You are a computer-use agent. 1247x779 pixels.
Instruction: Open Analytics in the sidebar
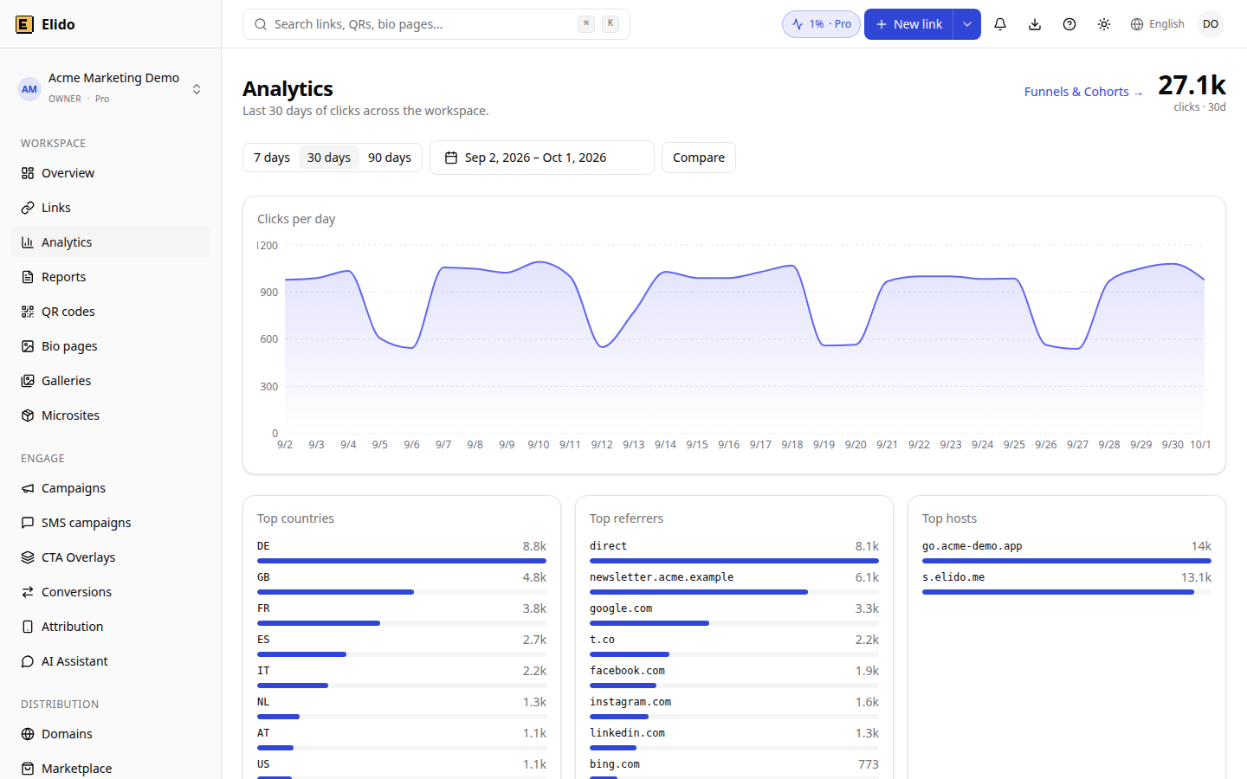[111, 242]
